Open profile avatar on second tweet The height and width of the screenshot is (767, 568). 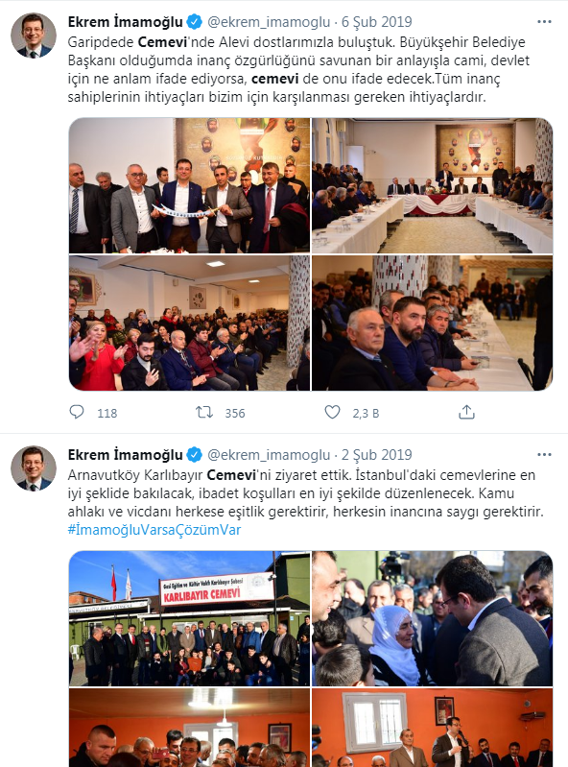(34, 468)
